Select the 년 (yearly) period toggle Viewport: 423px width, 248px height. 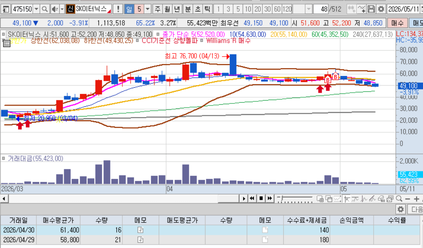point(177,9)
